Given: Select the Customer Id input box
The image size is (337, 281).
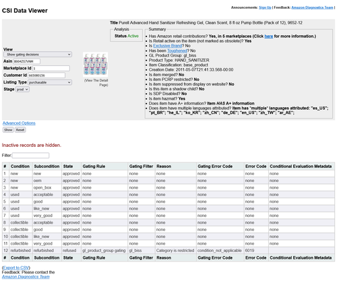Looking at the screenshot, I should pyautogui.click(x=47, y=75).
